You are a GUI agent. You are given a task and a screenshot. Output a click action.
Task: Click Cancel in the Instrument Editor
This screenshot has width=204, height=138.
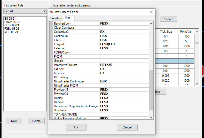[127, 127]
